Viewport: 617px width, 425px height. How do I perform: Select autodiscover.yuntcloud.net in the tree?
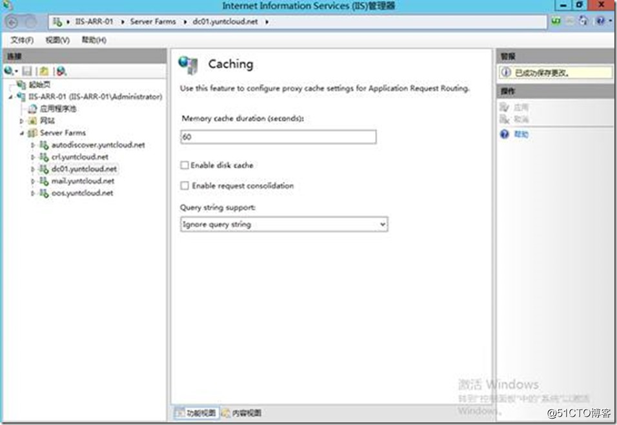[98, 145]
